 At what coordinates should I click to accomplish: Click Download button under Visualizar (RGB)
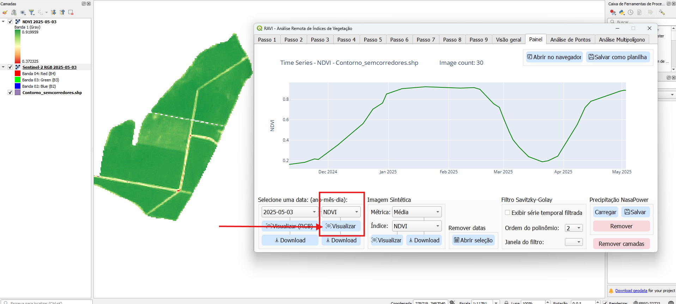point(290,240)
